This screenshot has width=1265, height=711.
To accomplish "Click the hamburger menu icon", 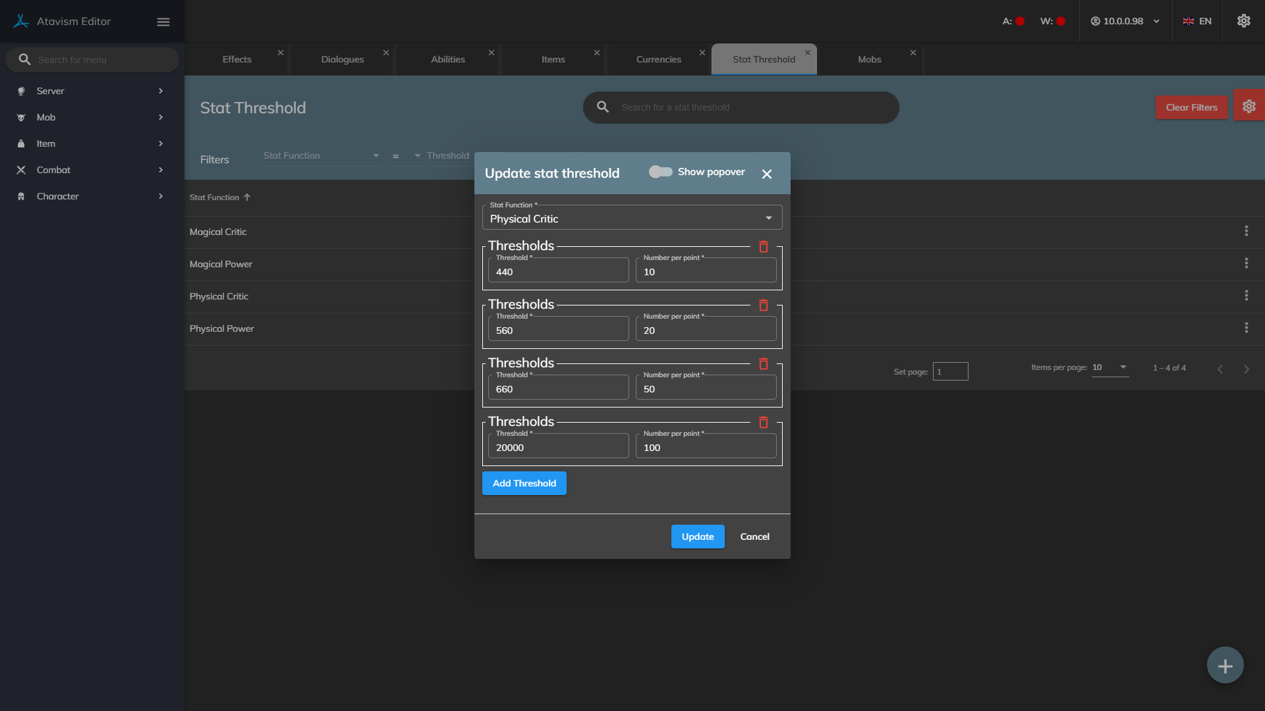I will click(163, 22).
